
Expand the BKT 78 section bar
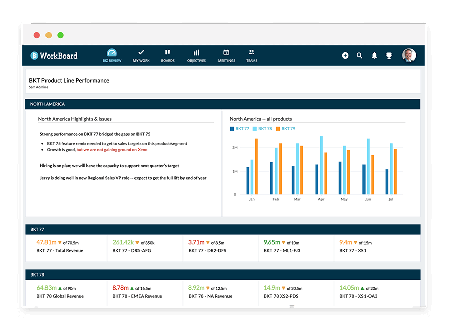click(x=38, y=275)
